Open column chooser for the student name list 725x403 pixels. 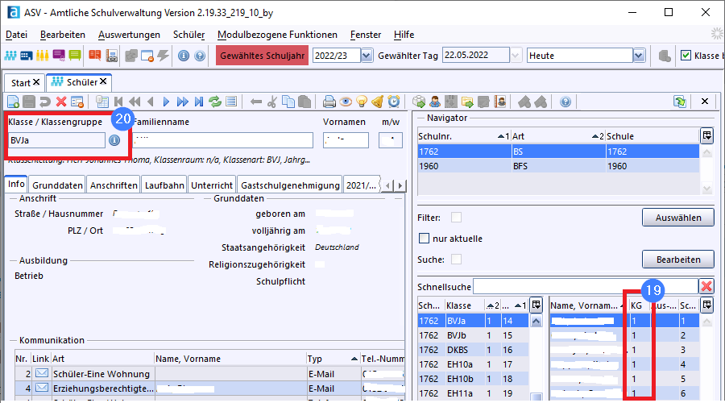tap(707, 305)
